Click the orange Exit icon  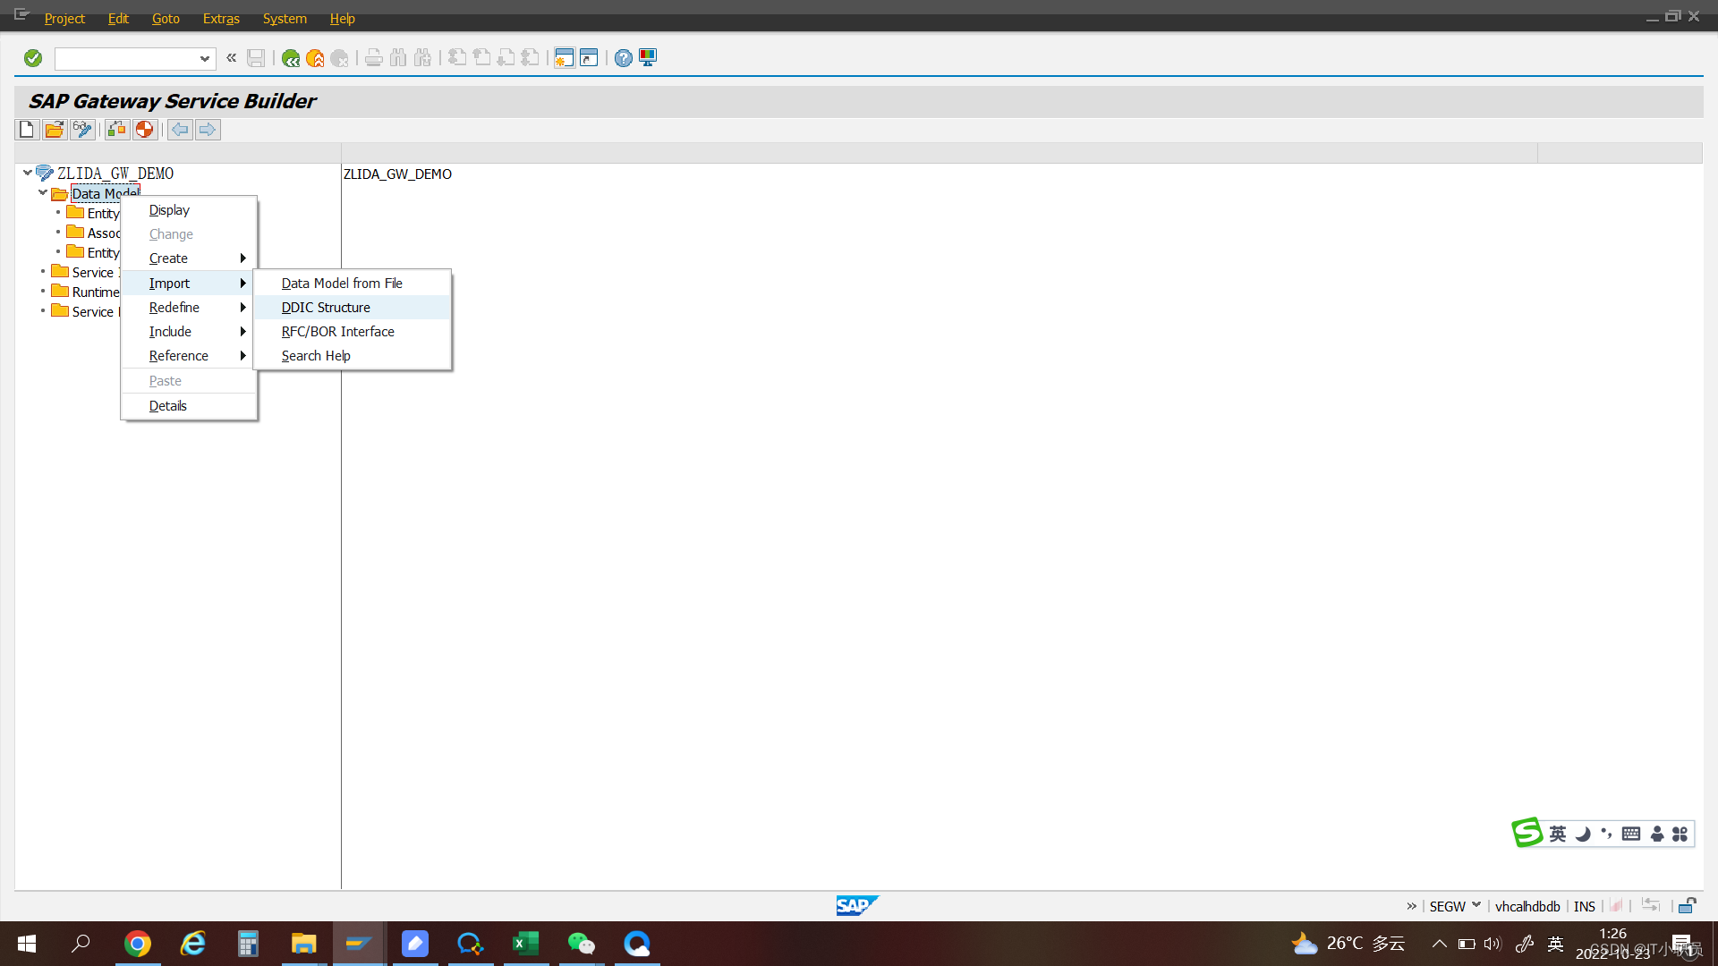(x=315, y=58)
